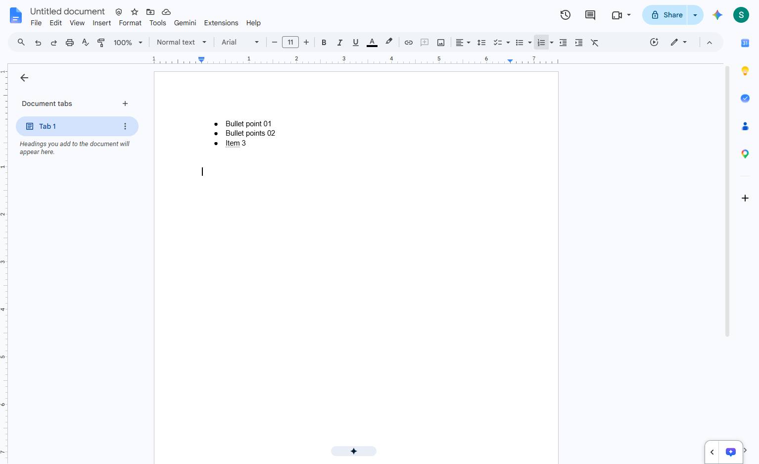Open Google Tasks side panel
The height and width of the screenshot is (464, 759).
point(745,99)
